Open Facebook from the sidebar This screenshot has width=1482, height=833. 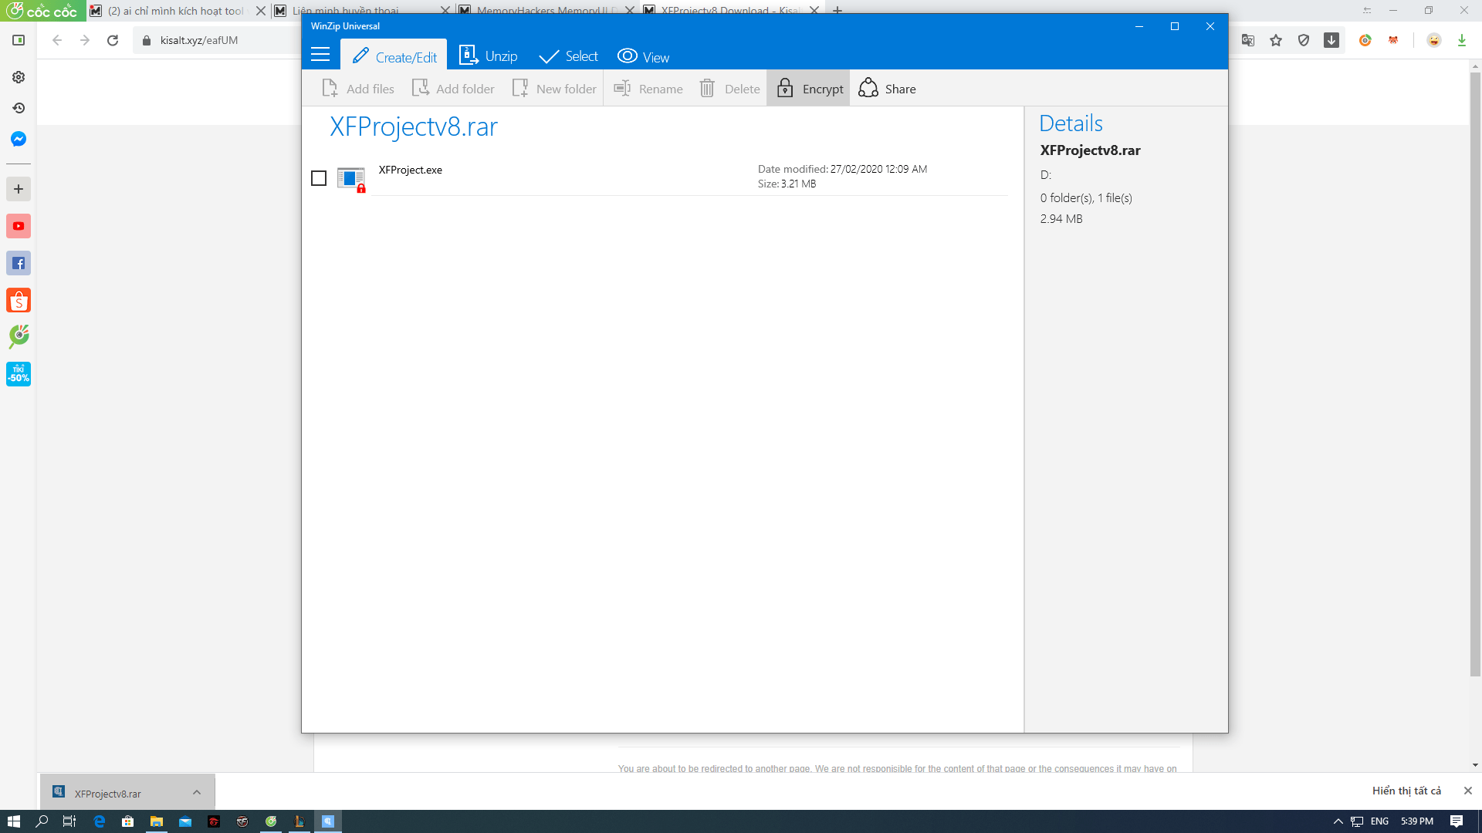point(19,263)
